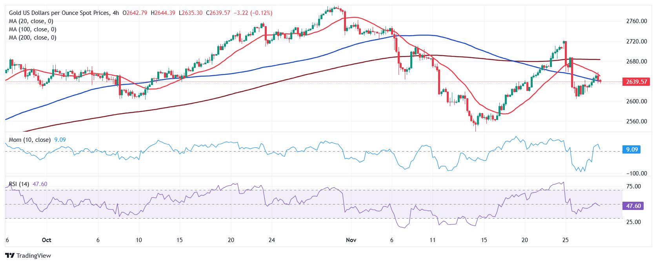Click the close price value in the header

(x=220, y=13)
